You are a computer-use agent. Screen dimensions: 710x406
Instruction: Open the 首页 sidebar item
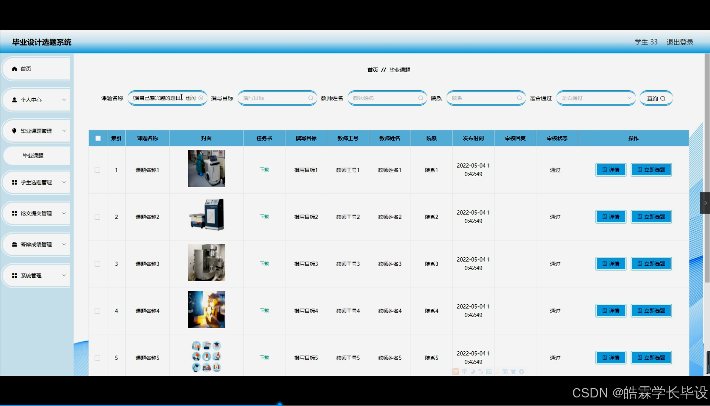[36, 69]
